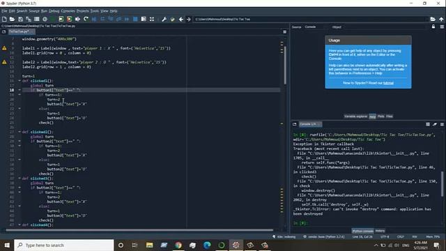The image size is (446, 251).
Task: Open the Run menu
Action: 44,11
